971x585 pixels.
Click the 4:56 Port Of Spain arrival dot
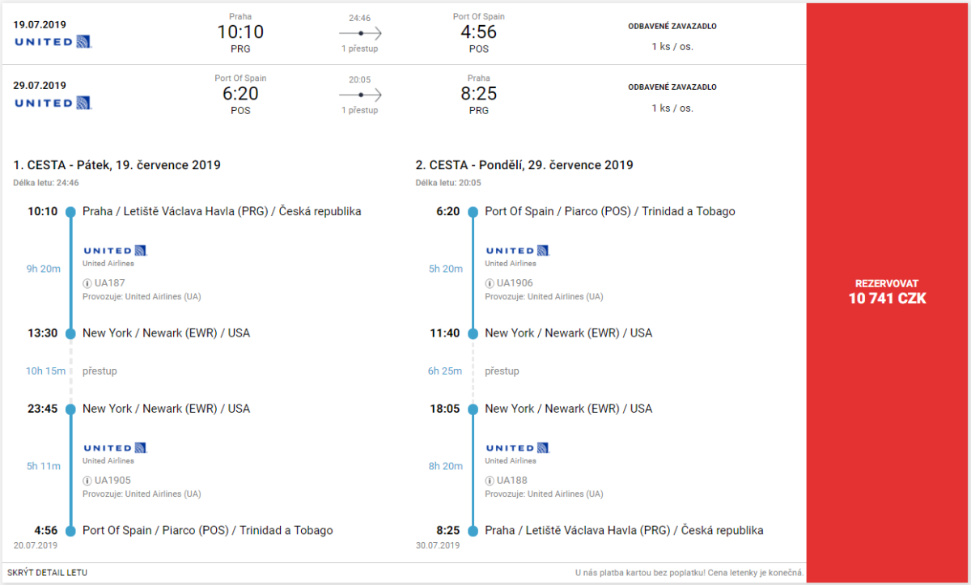[x=70, y=531]
